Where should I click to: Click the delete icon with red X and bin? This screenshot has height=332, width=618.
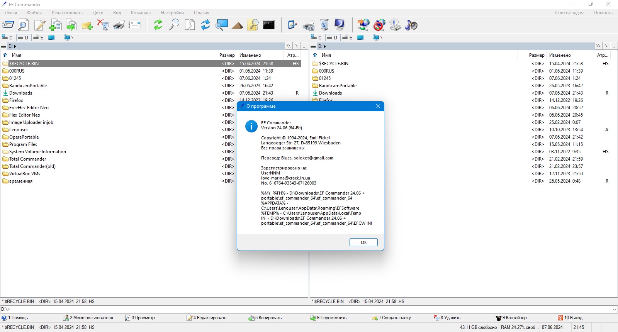coord(103,25)
